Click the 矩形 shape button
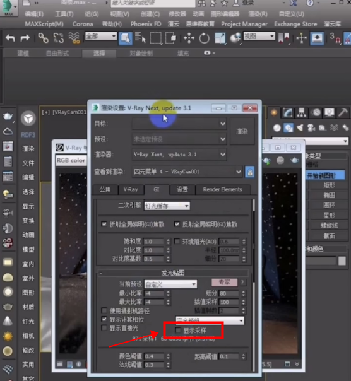351x381 pixels. pos(329,185)
